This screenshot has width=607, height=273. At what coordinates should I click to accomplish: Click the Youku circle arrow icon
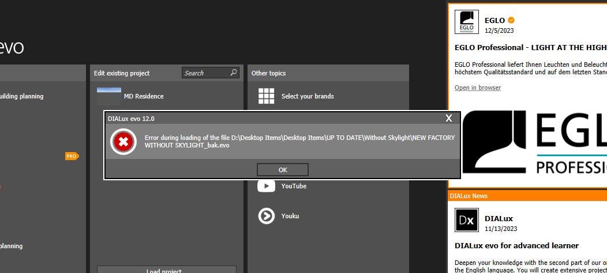[x=267, y=216]
